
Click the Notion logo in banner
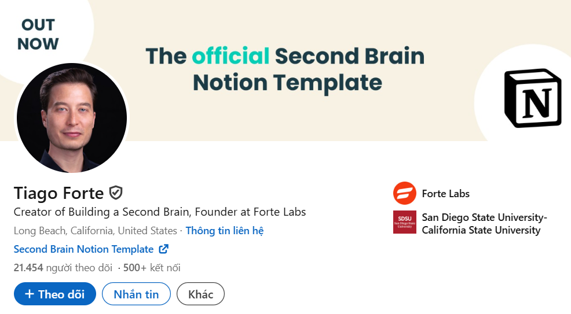532,98
